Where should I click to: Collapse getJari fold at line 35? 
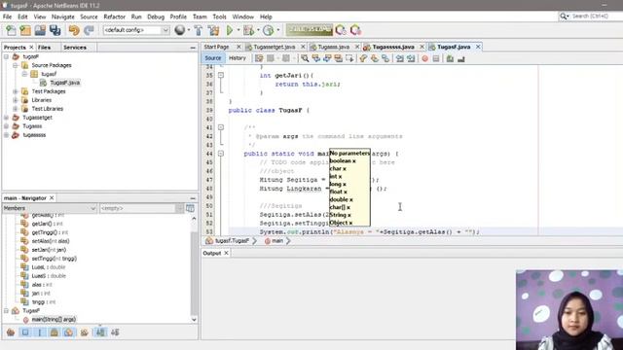coord(221,76)
